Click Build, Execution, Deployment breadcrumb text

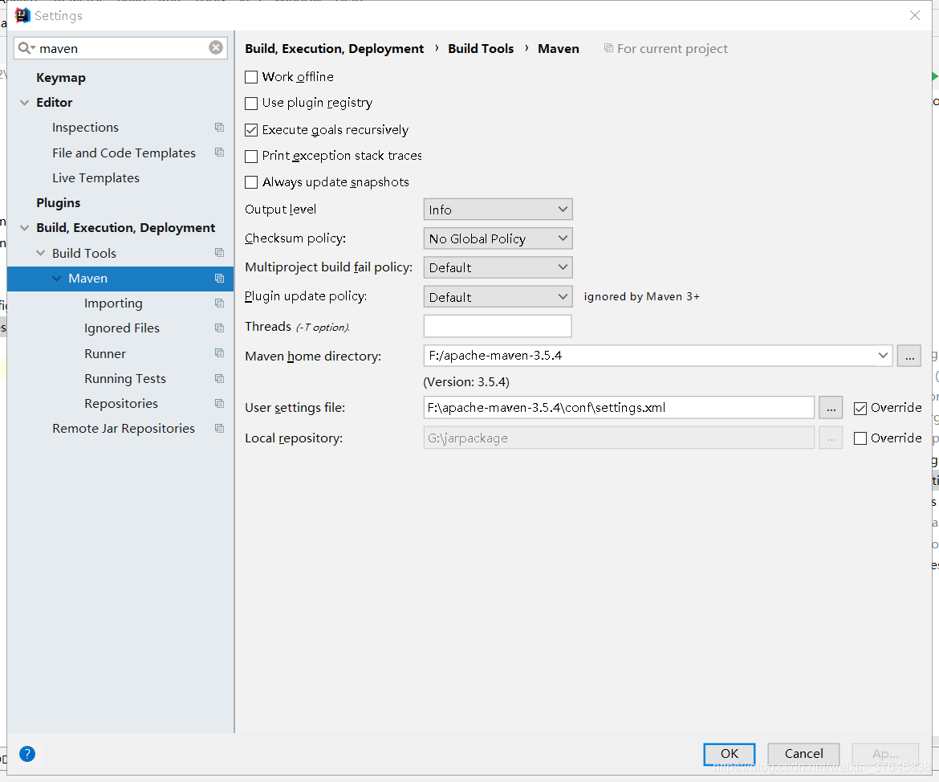point(334,48)
